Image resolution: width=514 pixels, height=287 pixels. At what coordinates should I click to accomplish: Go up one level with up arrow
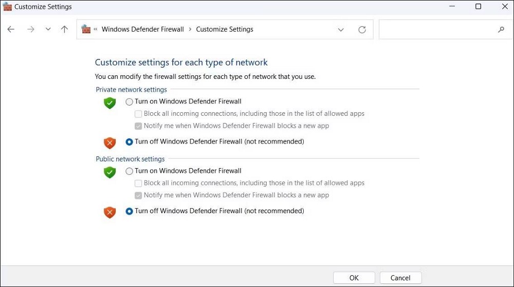65,29
